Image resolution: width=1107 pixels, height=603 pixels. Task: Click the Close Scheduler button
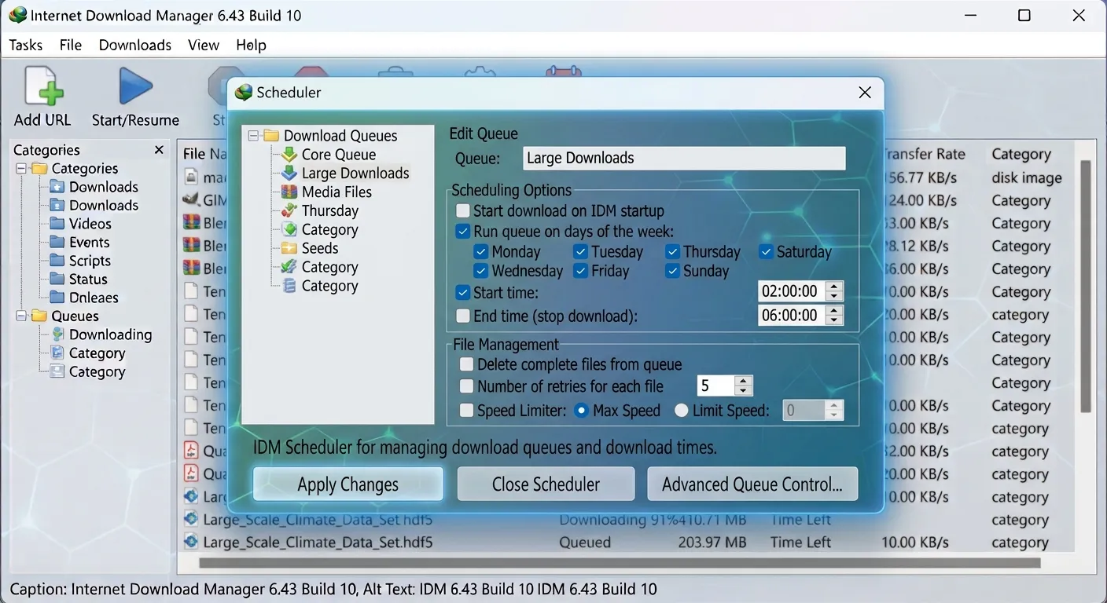pos(546,484)
